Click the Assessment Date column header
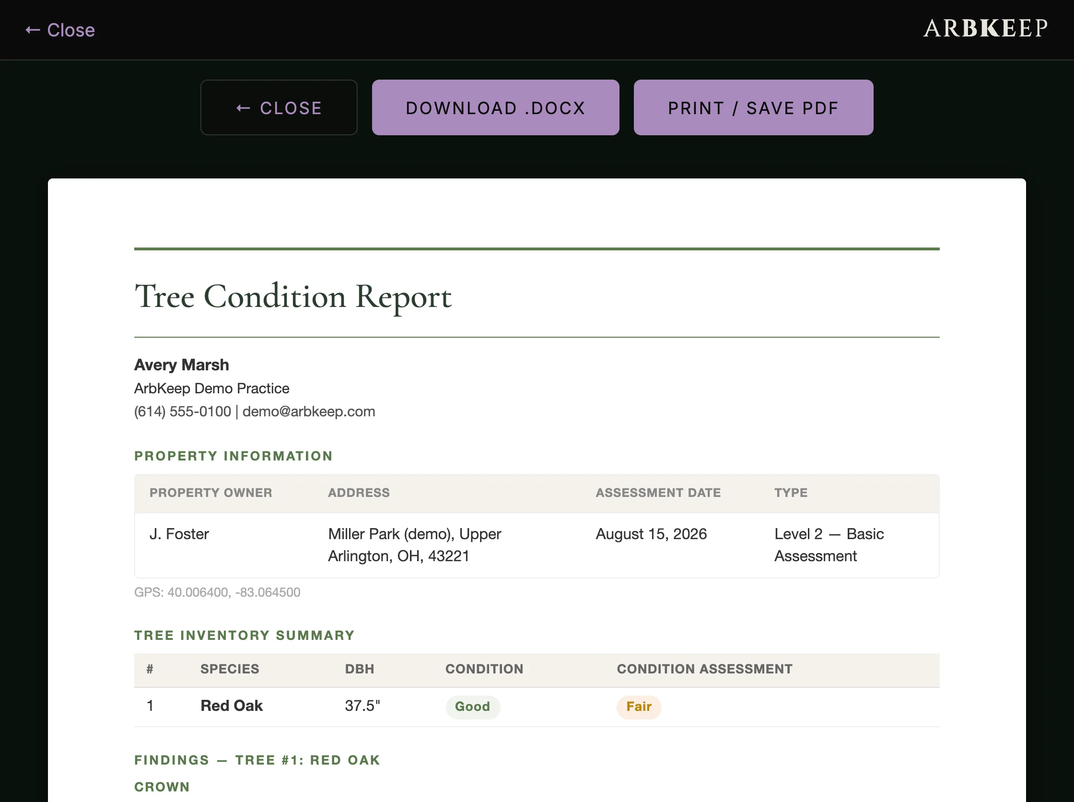The width and height of the screenshot is (1074, 802). [x=658, y=493]
